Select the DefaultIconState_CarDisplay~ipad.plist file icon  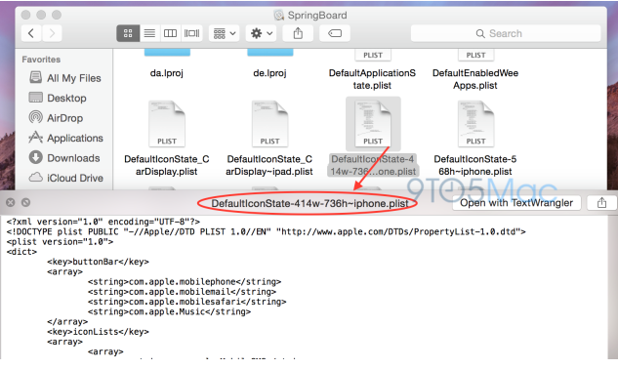[270, 124]
